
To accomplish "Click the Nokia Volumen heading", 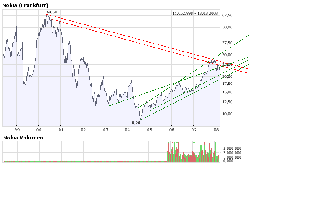I will pyautogui.click(x=23, y=138).
